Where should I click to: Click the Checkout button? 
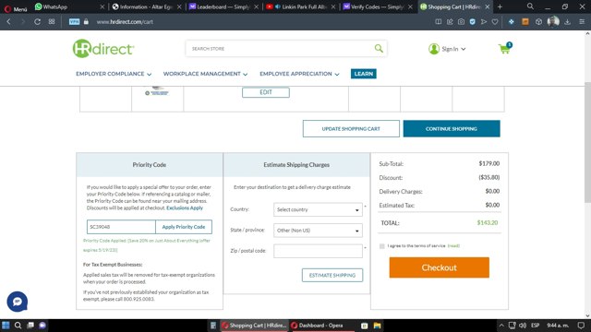tap(440, 267)
